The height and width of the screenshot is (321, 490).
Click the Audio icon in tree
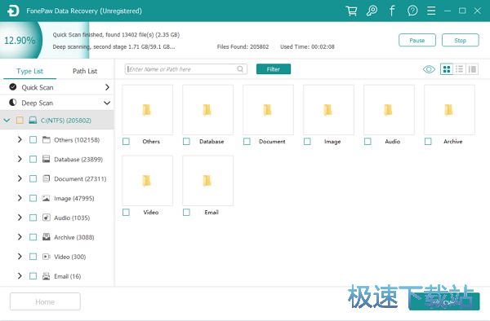[47, 218]
